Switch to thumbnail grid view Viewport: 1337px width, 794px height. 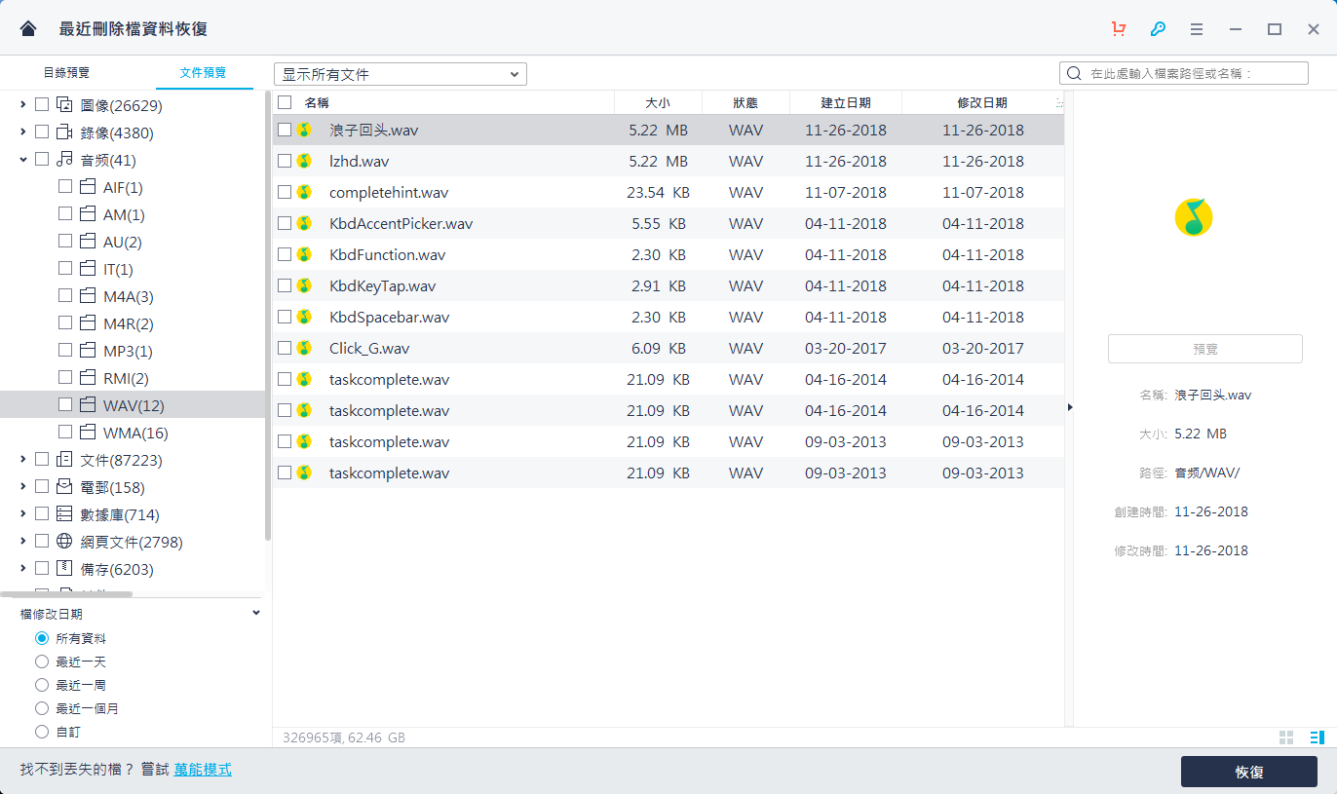[x=1286, y=737]
